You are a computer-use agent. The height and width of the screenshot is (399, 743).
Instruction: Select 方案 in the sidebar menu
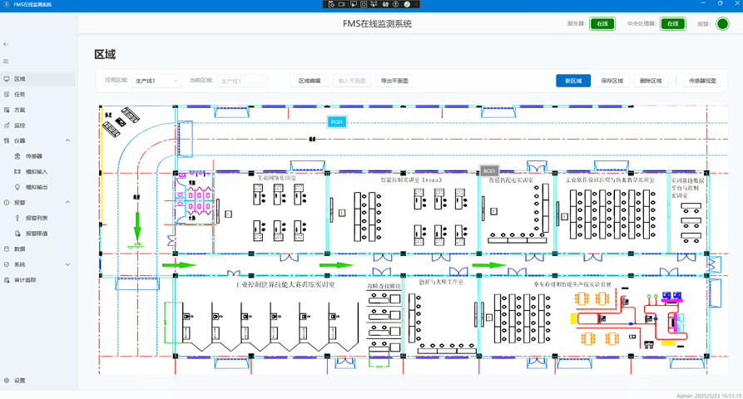[19, 110]
